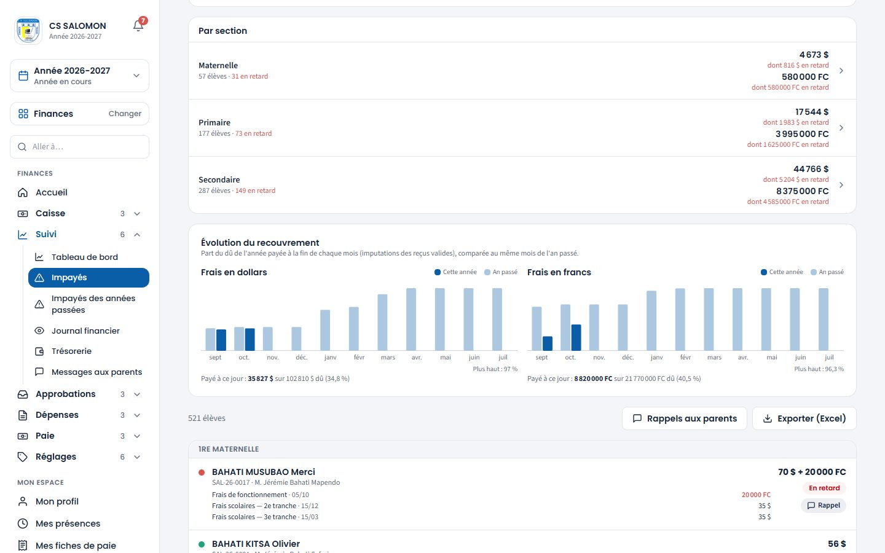Go to Impayés des années passées

(88, 304)
